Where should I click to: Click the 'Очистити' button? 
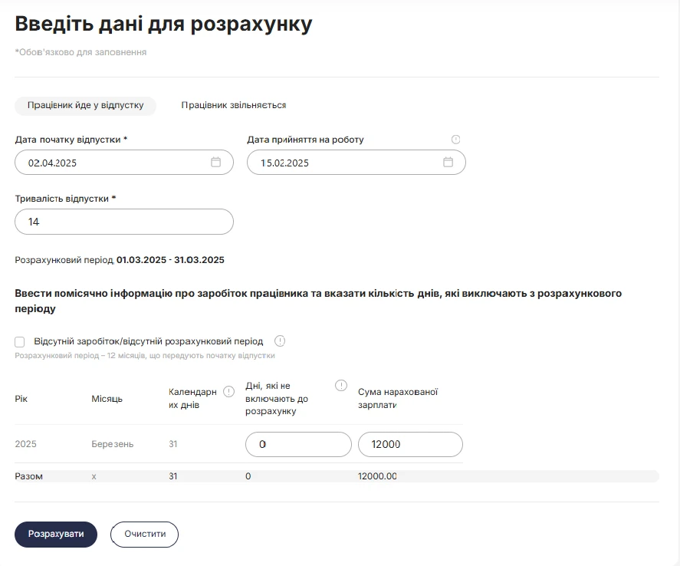[144, 534]
